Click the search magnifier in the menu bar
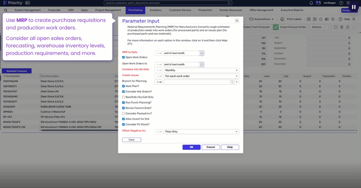361x188 pixels. [6, 10]
